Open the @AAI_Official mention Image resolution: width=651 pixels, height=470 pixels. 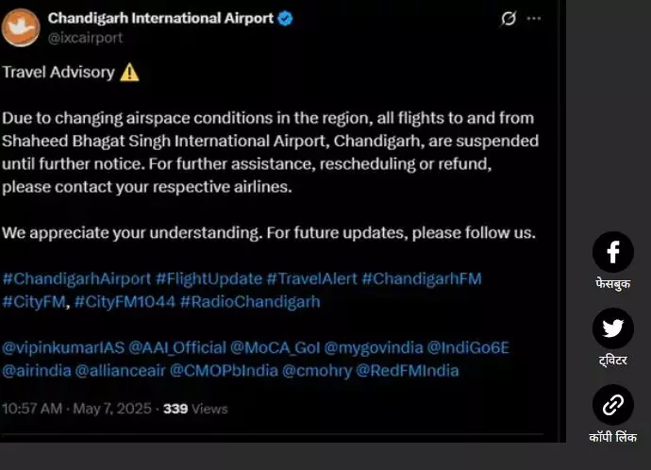coord(177,347)
